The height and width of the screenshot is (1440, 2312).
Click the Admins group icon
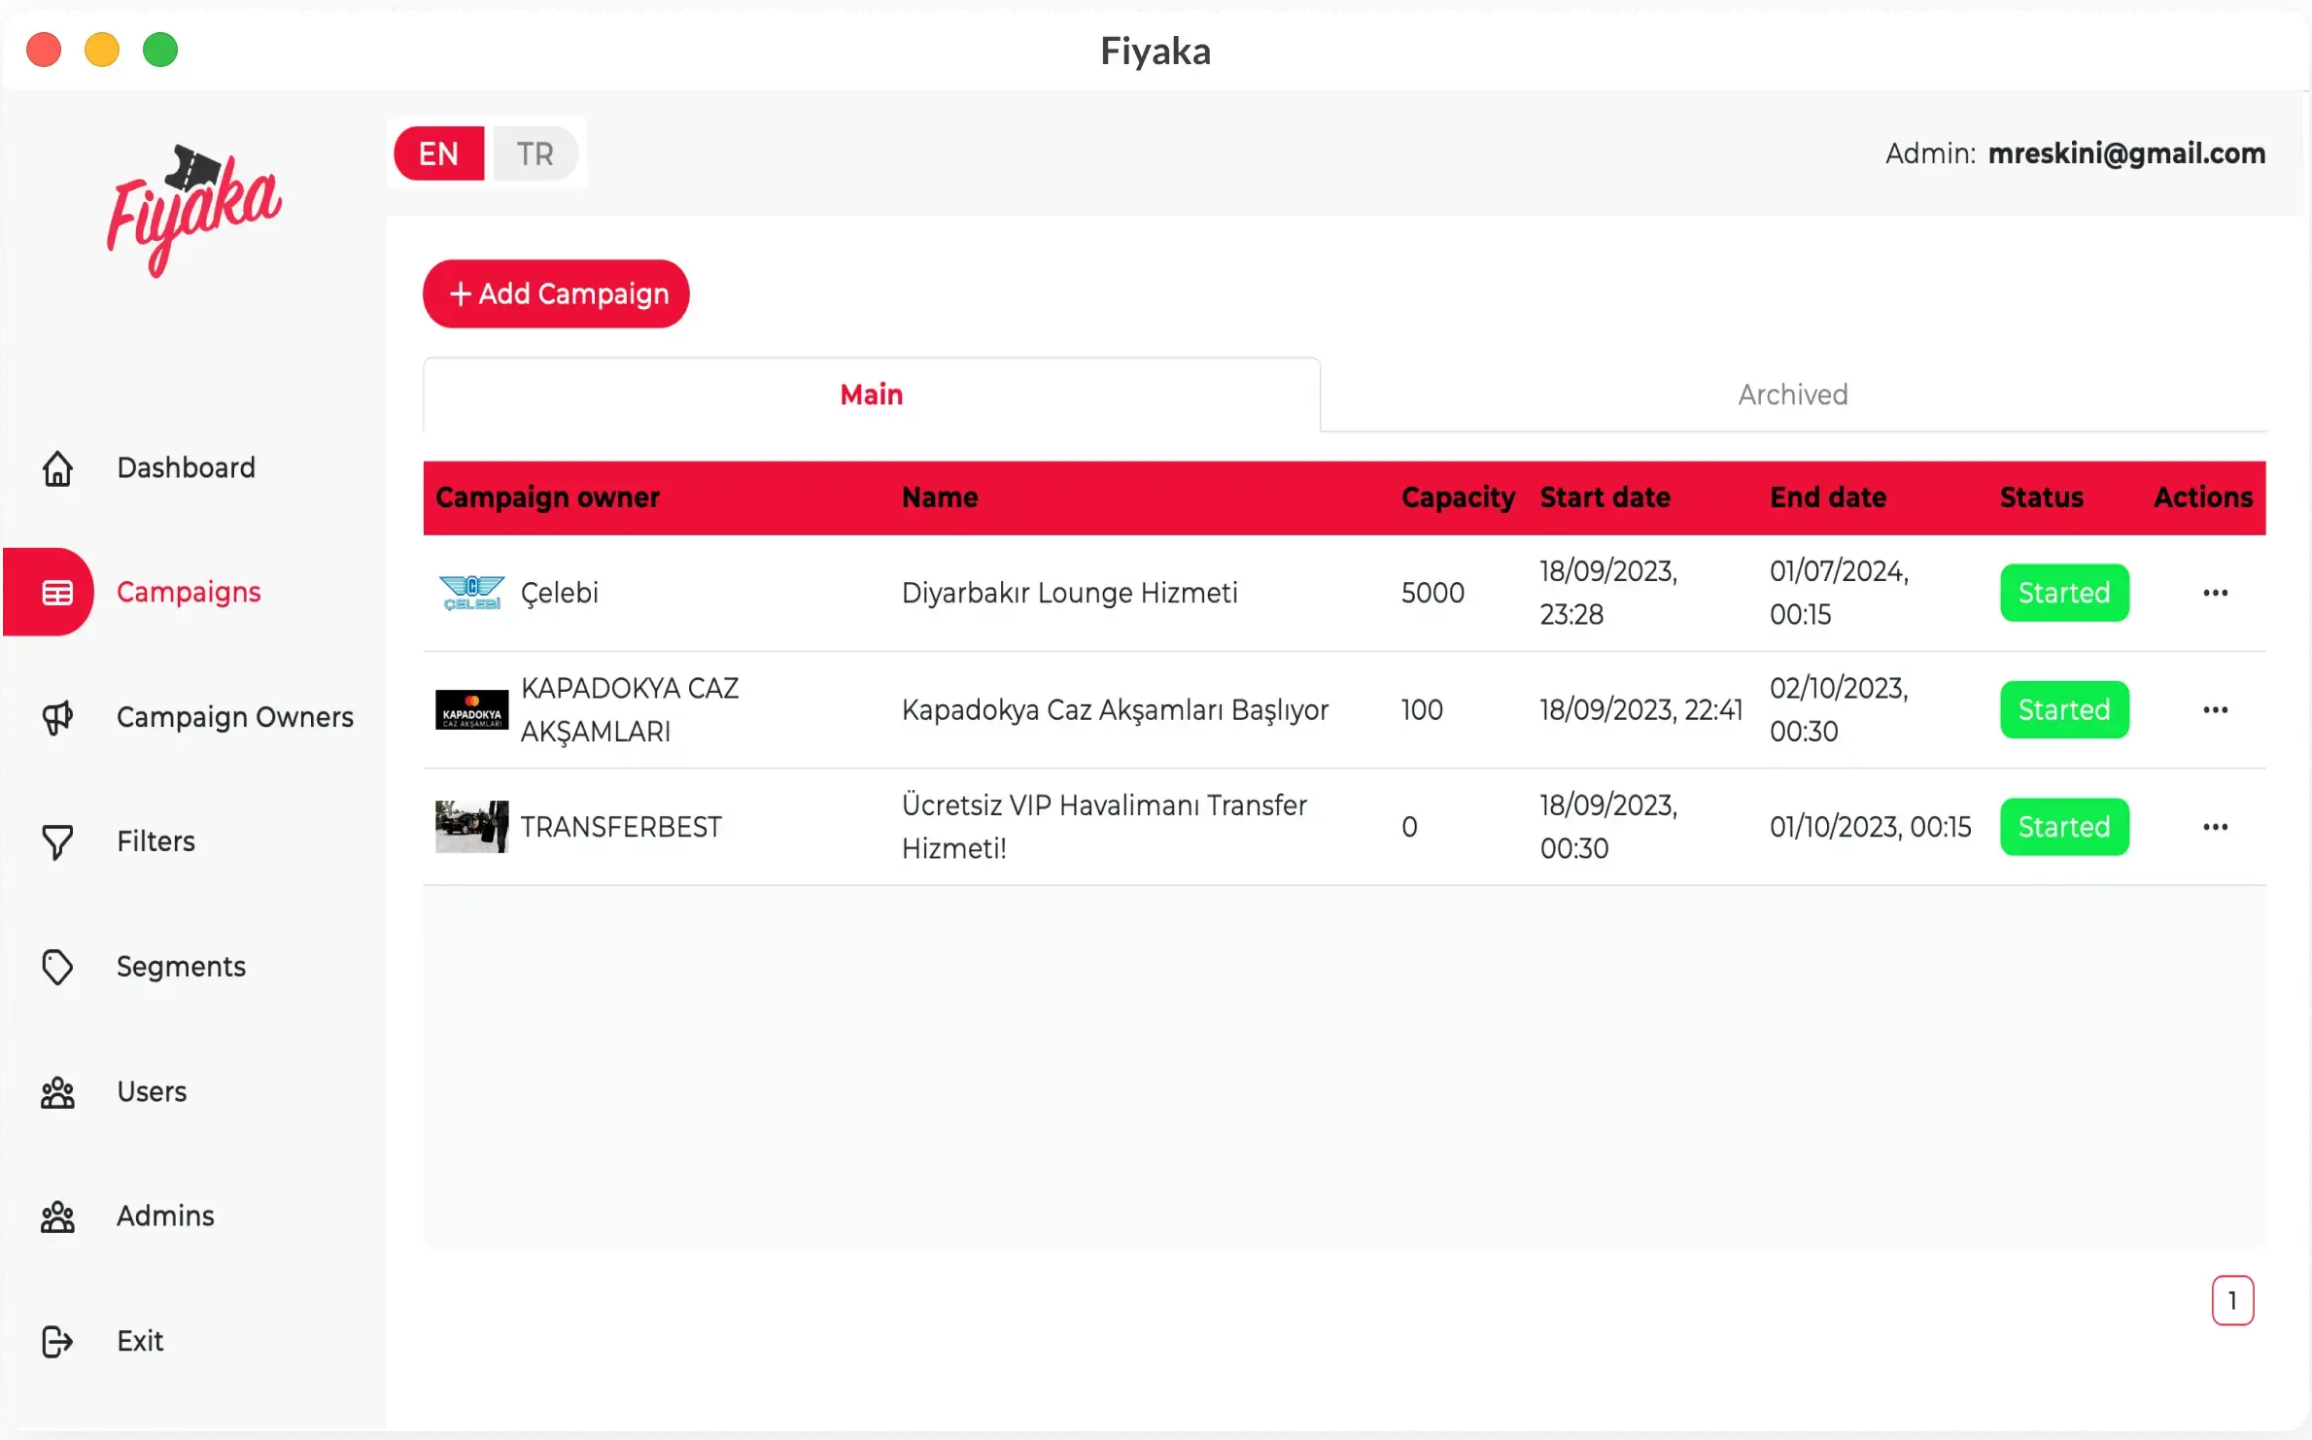click(57, 1217)
